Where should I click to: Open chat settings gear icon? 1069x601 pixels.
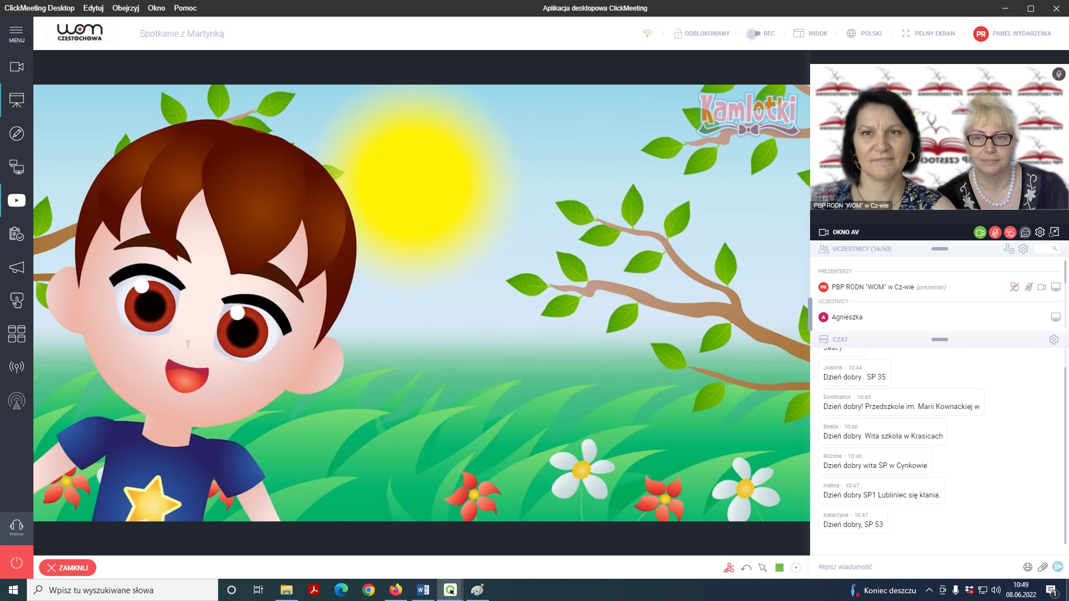tap(1053, 339)
